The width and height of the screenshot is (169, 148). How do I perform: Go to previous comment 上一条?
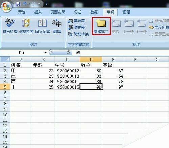(x=128, y=26)
